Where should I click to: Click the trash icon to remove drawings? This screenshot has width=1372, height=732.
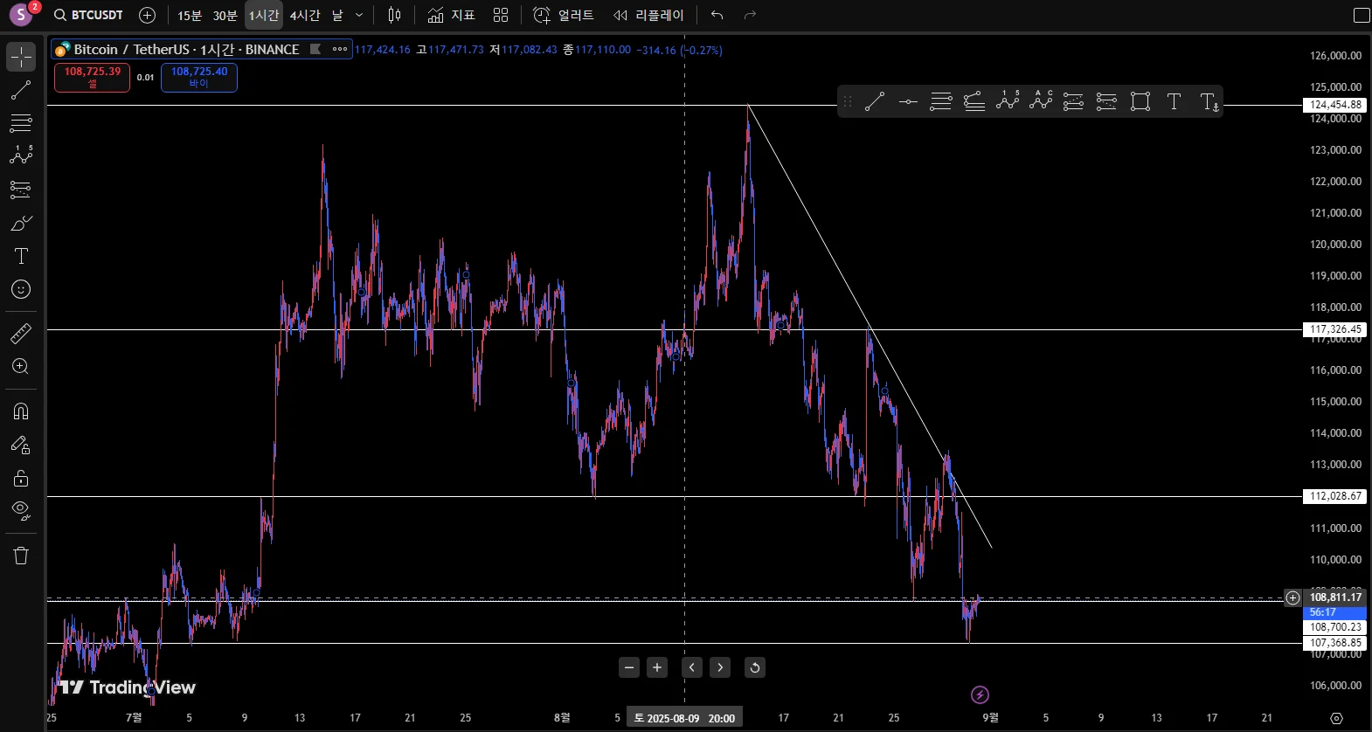(21, 556)
